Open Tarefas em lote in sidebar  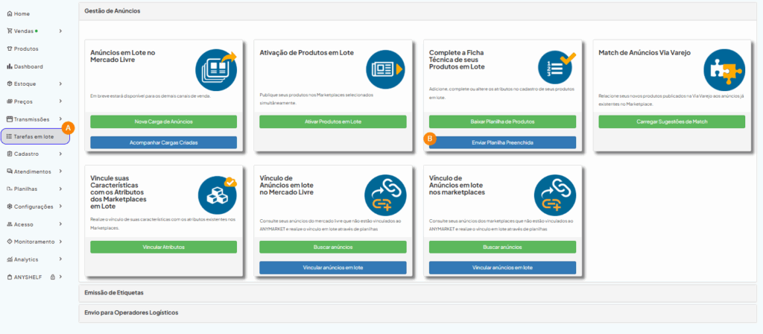(x=34, y=136)
